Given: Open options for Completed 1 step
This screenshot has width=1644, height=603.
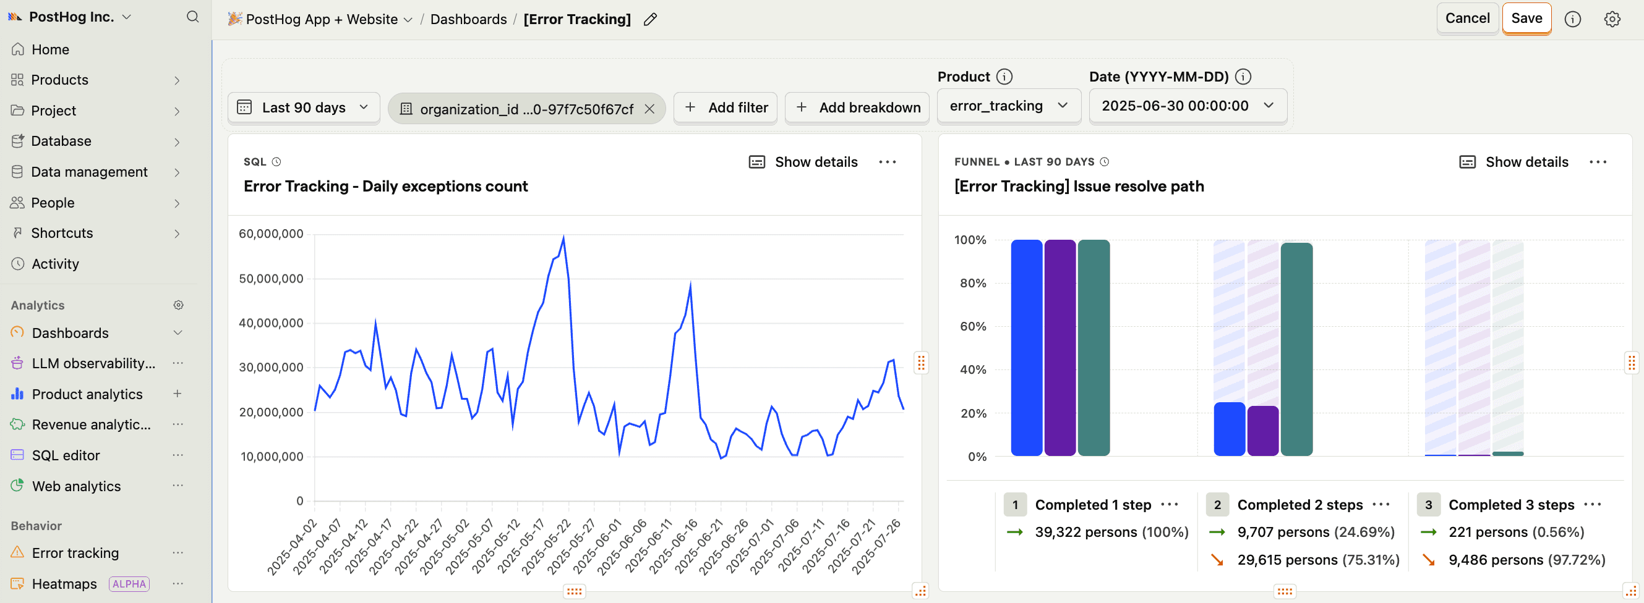Looking at the screenshot, I should [1169, 504].
